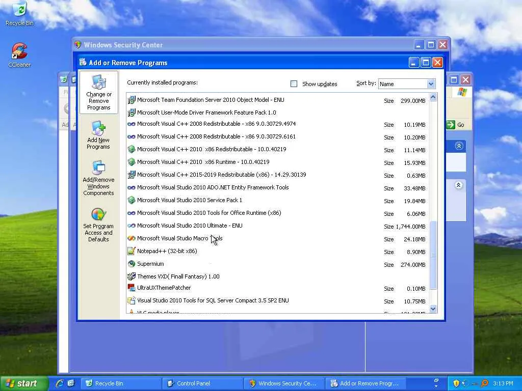
Task: Click icon of Visual C++ 2008 Redistributable 9.0.30729.4974
Action: 132,124
